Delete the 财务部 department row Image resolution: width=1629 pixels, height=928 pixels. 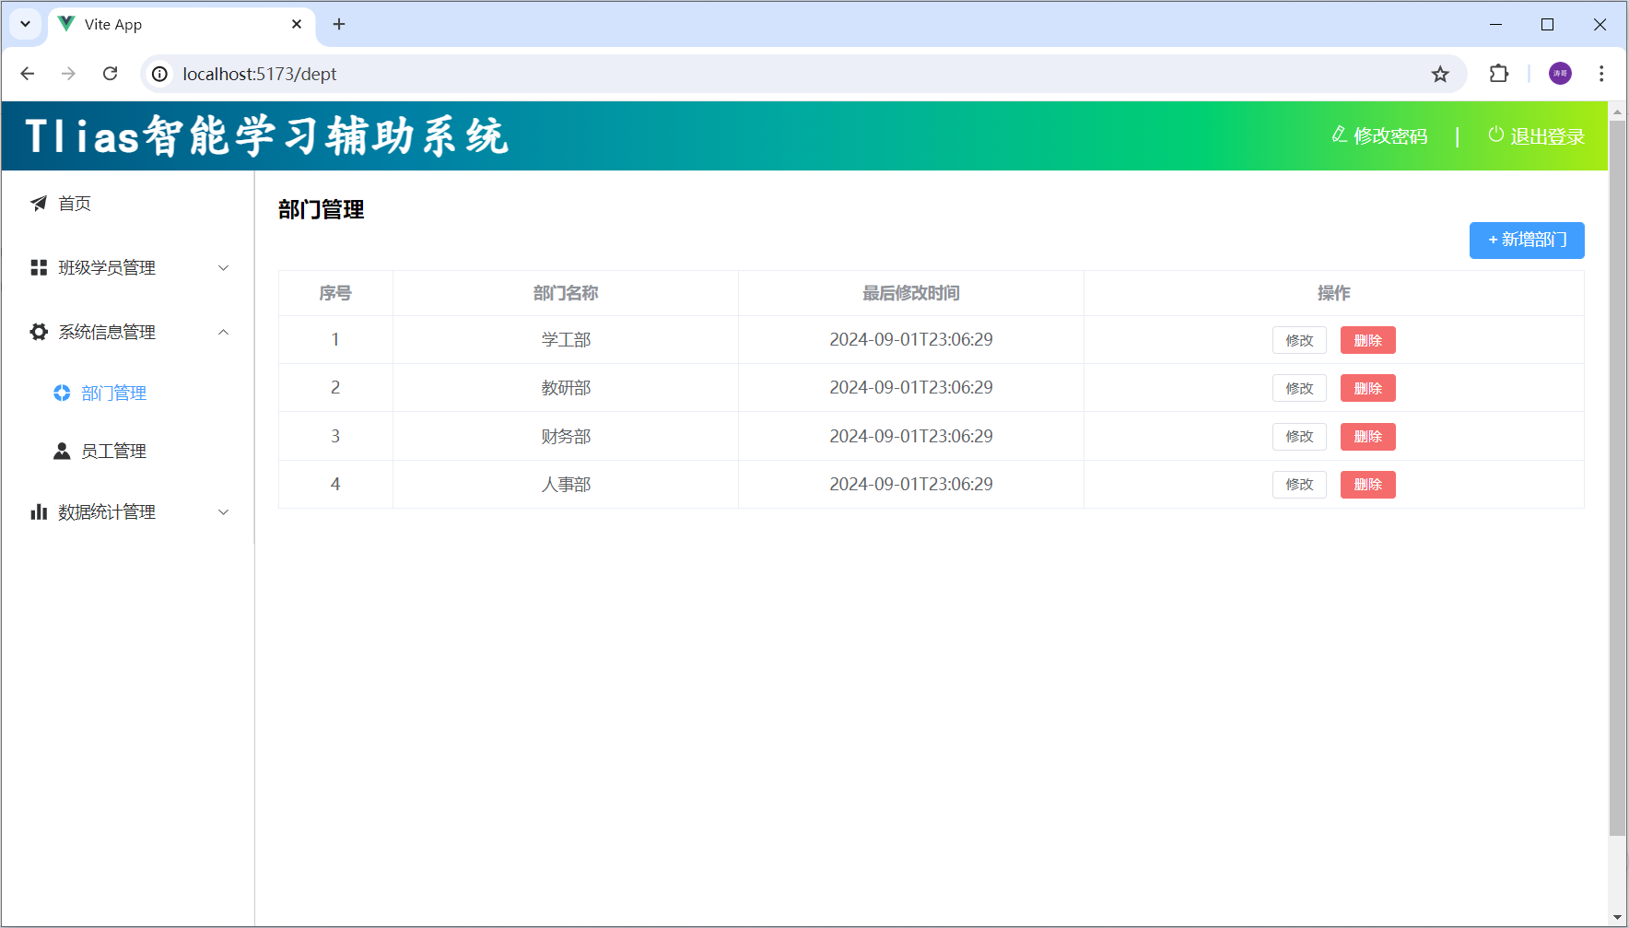pyautogui.click(x=1367, y=437)
